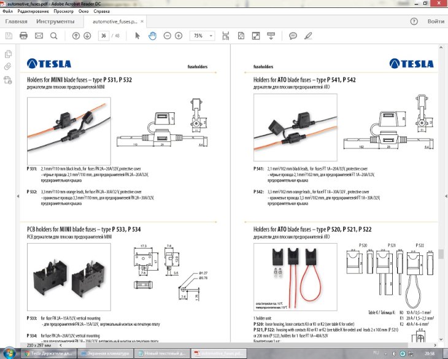Click the taskbar clock 20:58

[430, 353]
